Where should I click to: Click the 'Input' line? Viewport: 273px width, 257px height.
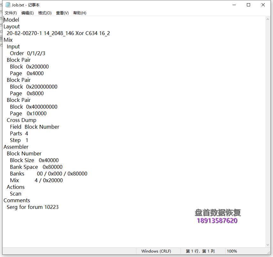pos(13,46)
